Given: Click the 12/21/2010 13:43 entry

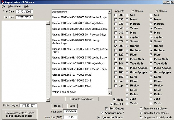Looking at the screenshot, I should pyautogui.click(x=72, y=86).
